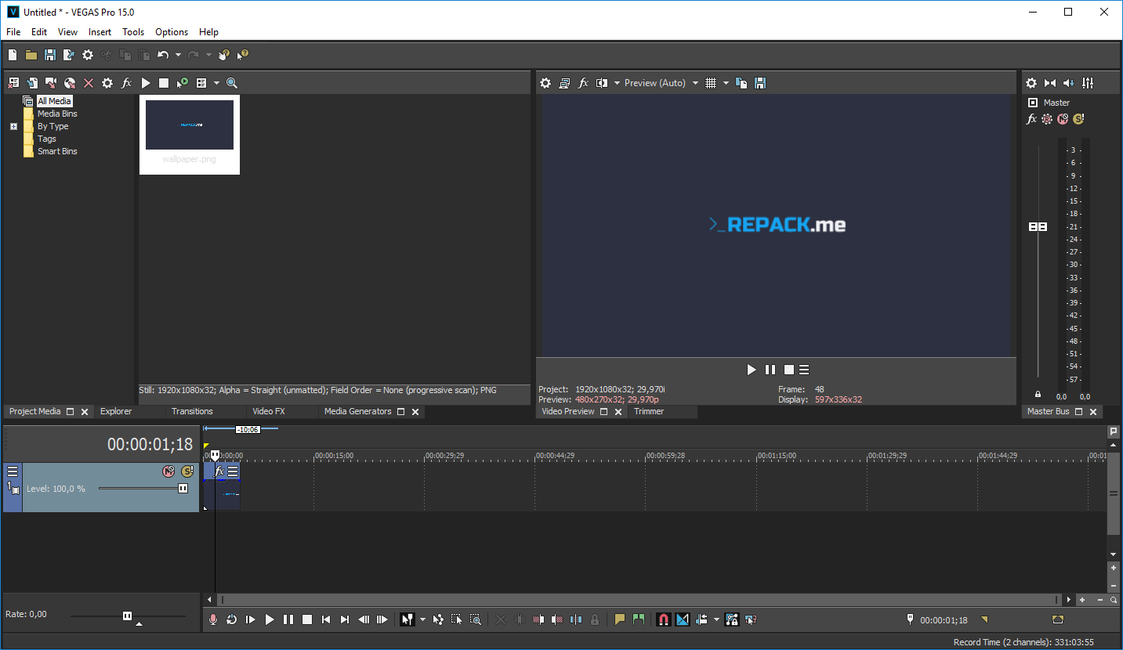Viewport: 1123px width, 650px height.
Task: Open Video Output FX in the preview toolbar
Action: 583,82
